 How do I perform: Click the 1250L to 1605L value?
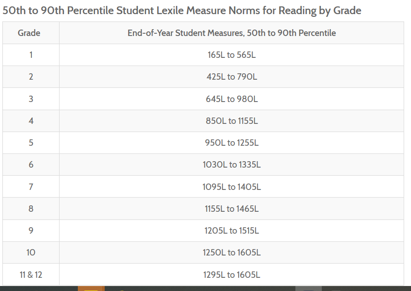[232, 252]
